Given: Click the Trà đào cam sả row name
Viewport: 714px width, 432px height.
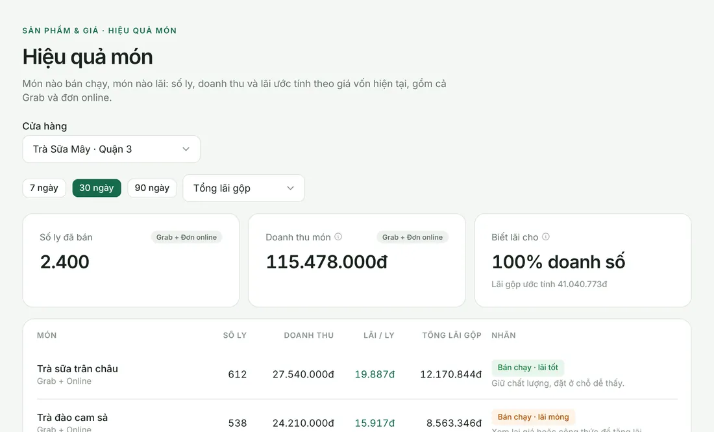Looking at the screenshot, I should [73, 418].
